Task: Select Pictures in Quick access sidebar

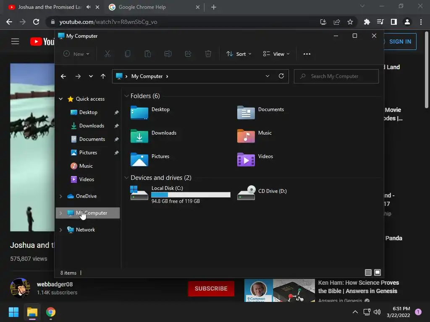Action: click(x=88, y=153)
